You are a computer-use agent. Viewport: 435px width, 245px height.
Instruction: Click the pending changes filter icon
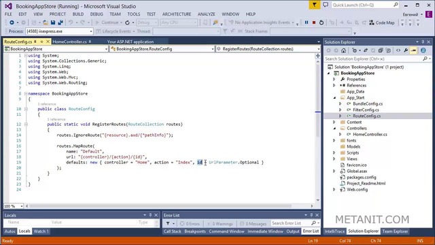tap(355, 50)
